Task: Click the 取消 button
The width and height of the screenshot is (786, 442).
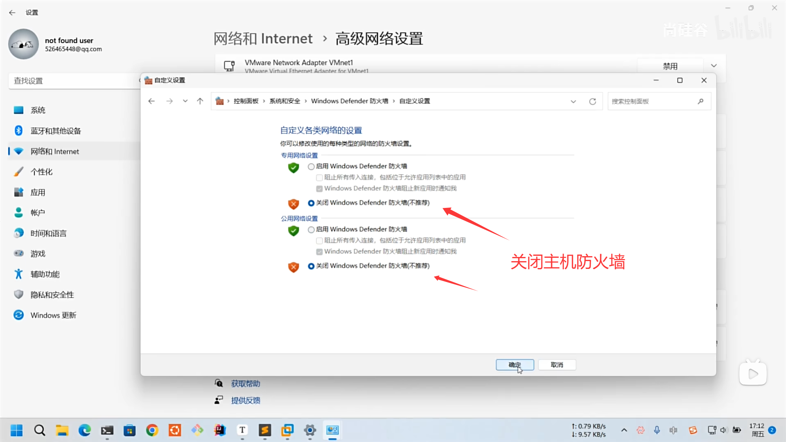Action: pyautogui.click(x=557, y=365)
